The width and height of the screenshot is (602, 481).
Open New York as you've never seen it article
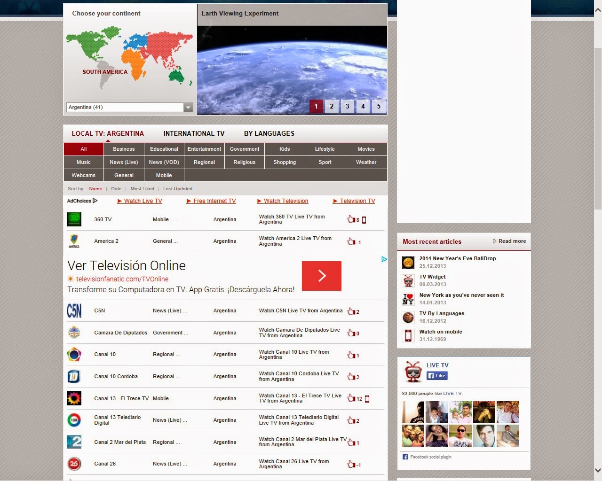[461, 295]
